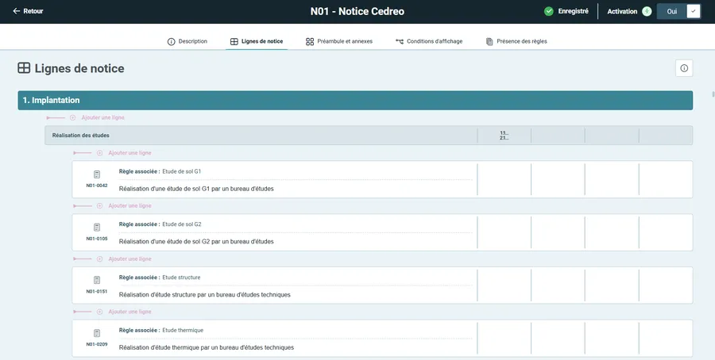The height and width of the screenshot is (360, 715).
Task: Click the document icon for N01-0042
Action: pyautogui.click(x=97, y=174)
